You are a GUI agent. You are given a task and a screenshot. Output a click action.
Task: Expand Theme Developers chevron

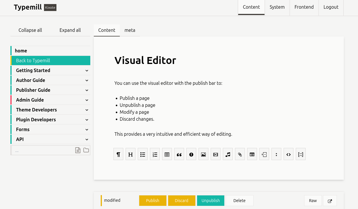click(87, 110)
